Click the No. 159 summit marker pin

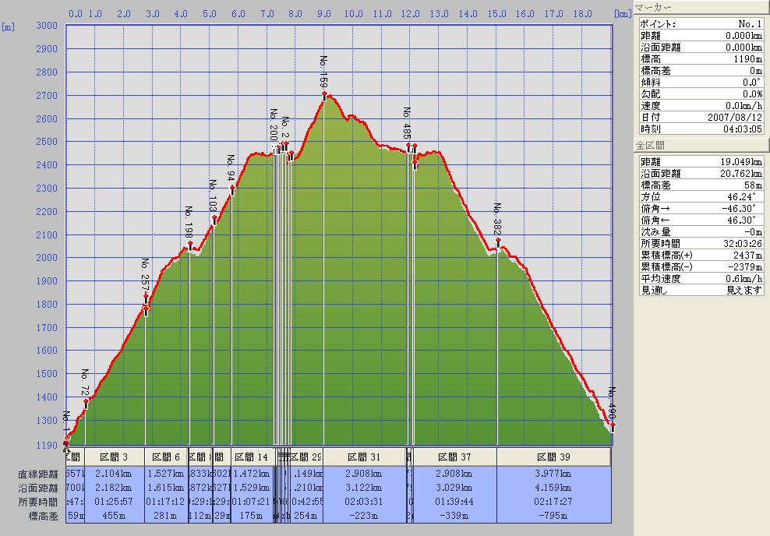pyautogui.click(x=324, y=95)
